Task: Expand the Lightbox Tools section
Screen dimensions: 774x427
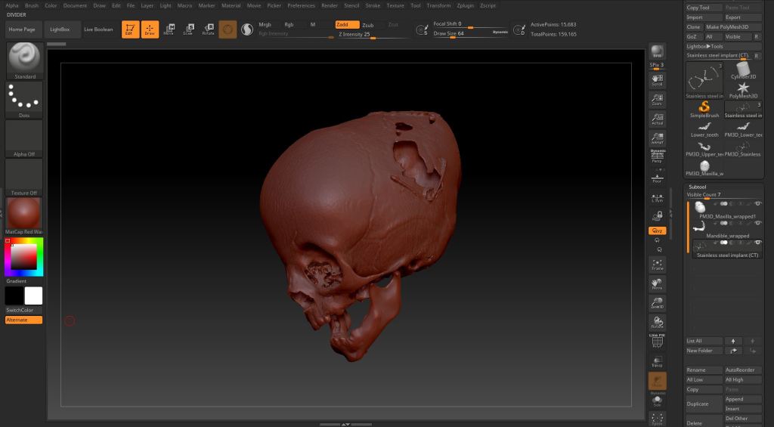Action: click(704, 46)
